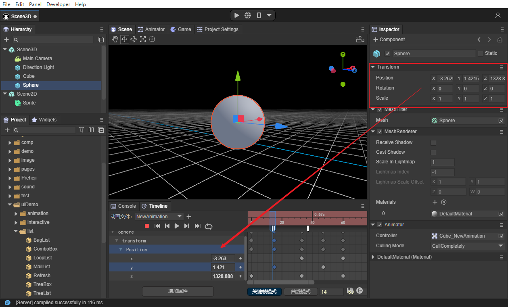This screenshot has width=508, height=307.
Task: Click the 增加属性 button
Action: tap(178, 291)
